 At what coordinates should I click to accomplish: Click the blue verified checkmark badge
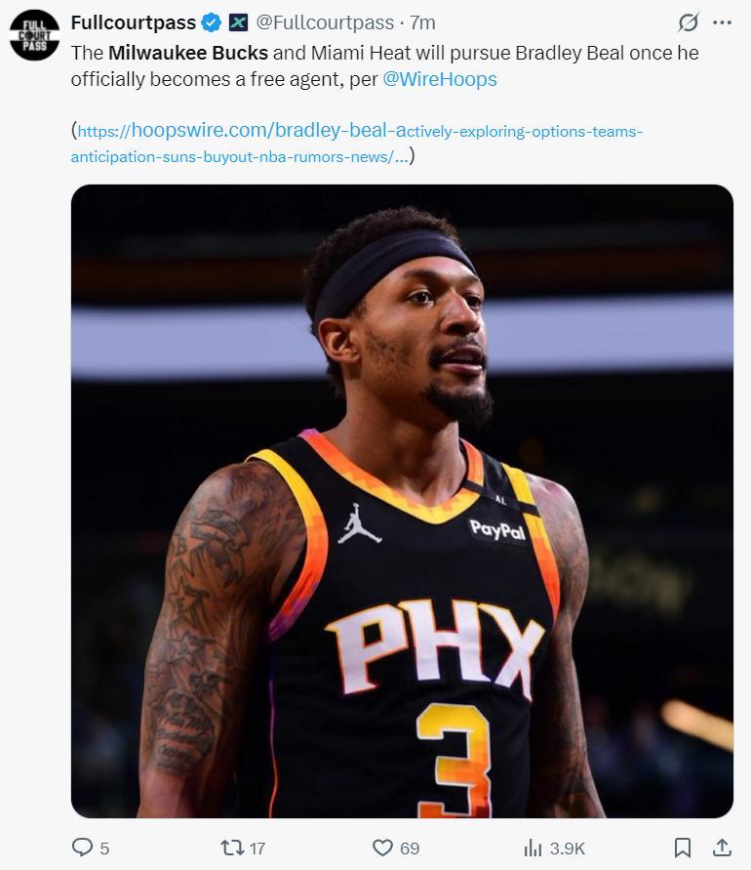(212, 22)
